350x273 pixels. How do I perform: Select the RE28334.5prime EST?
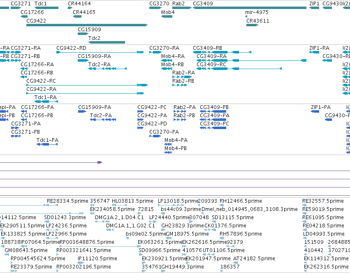point(53,205)
